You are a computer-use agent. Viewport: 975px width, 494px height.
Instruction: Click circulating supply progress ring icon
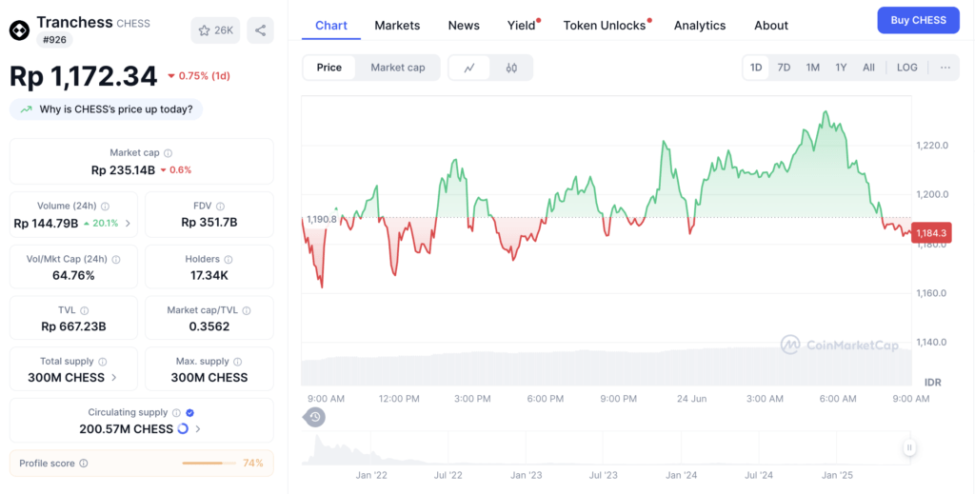click(x=183, y=428)
